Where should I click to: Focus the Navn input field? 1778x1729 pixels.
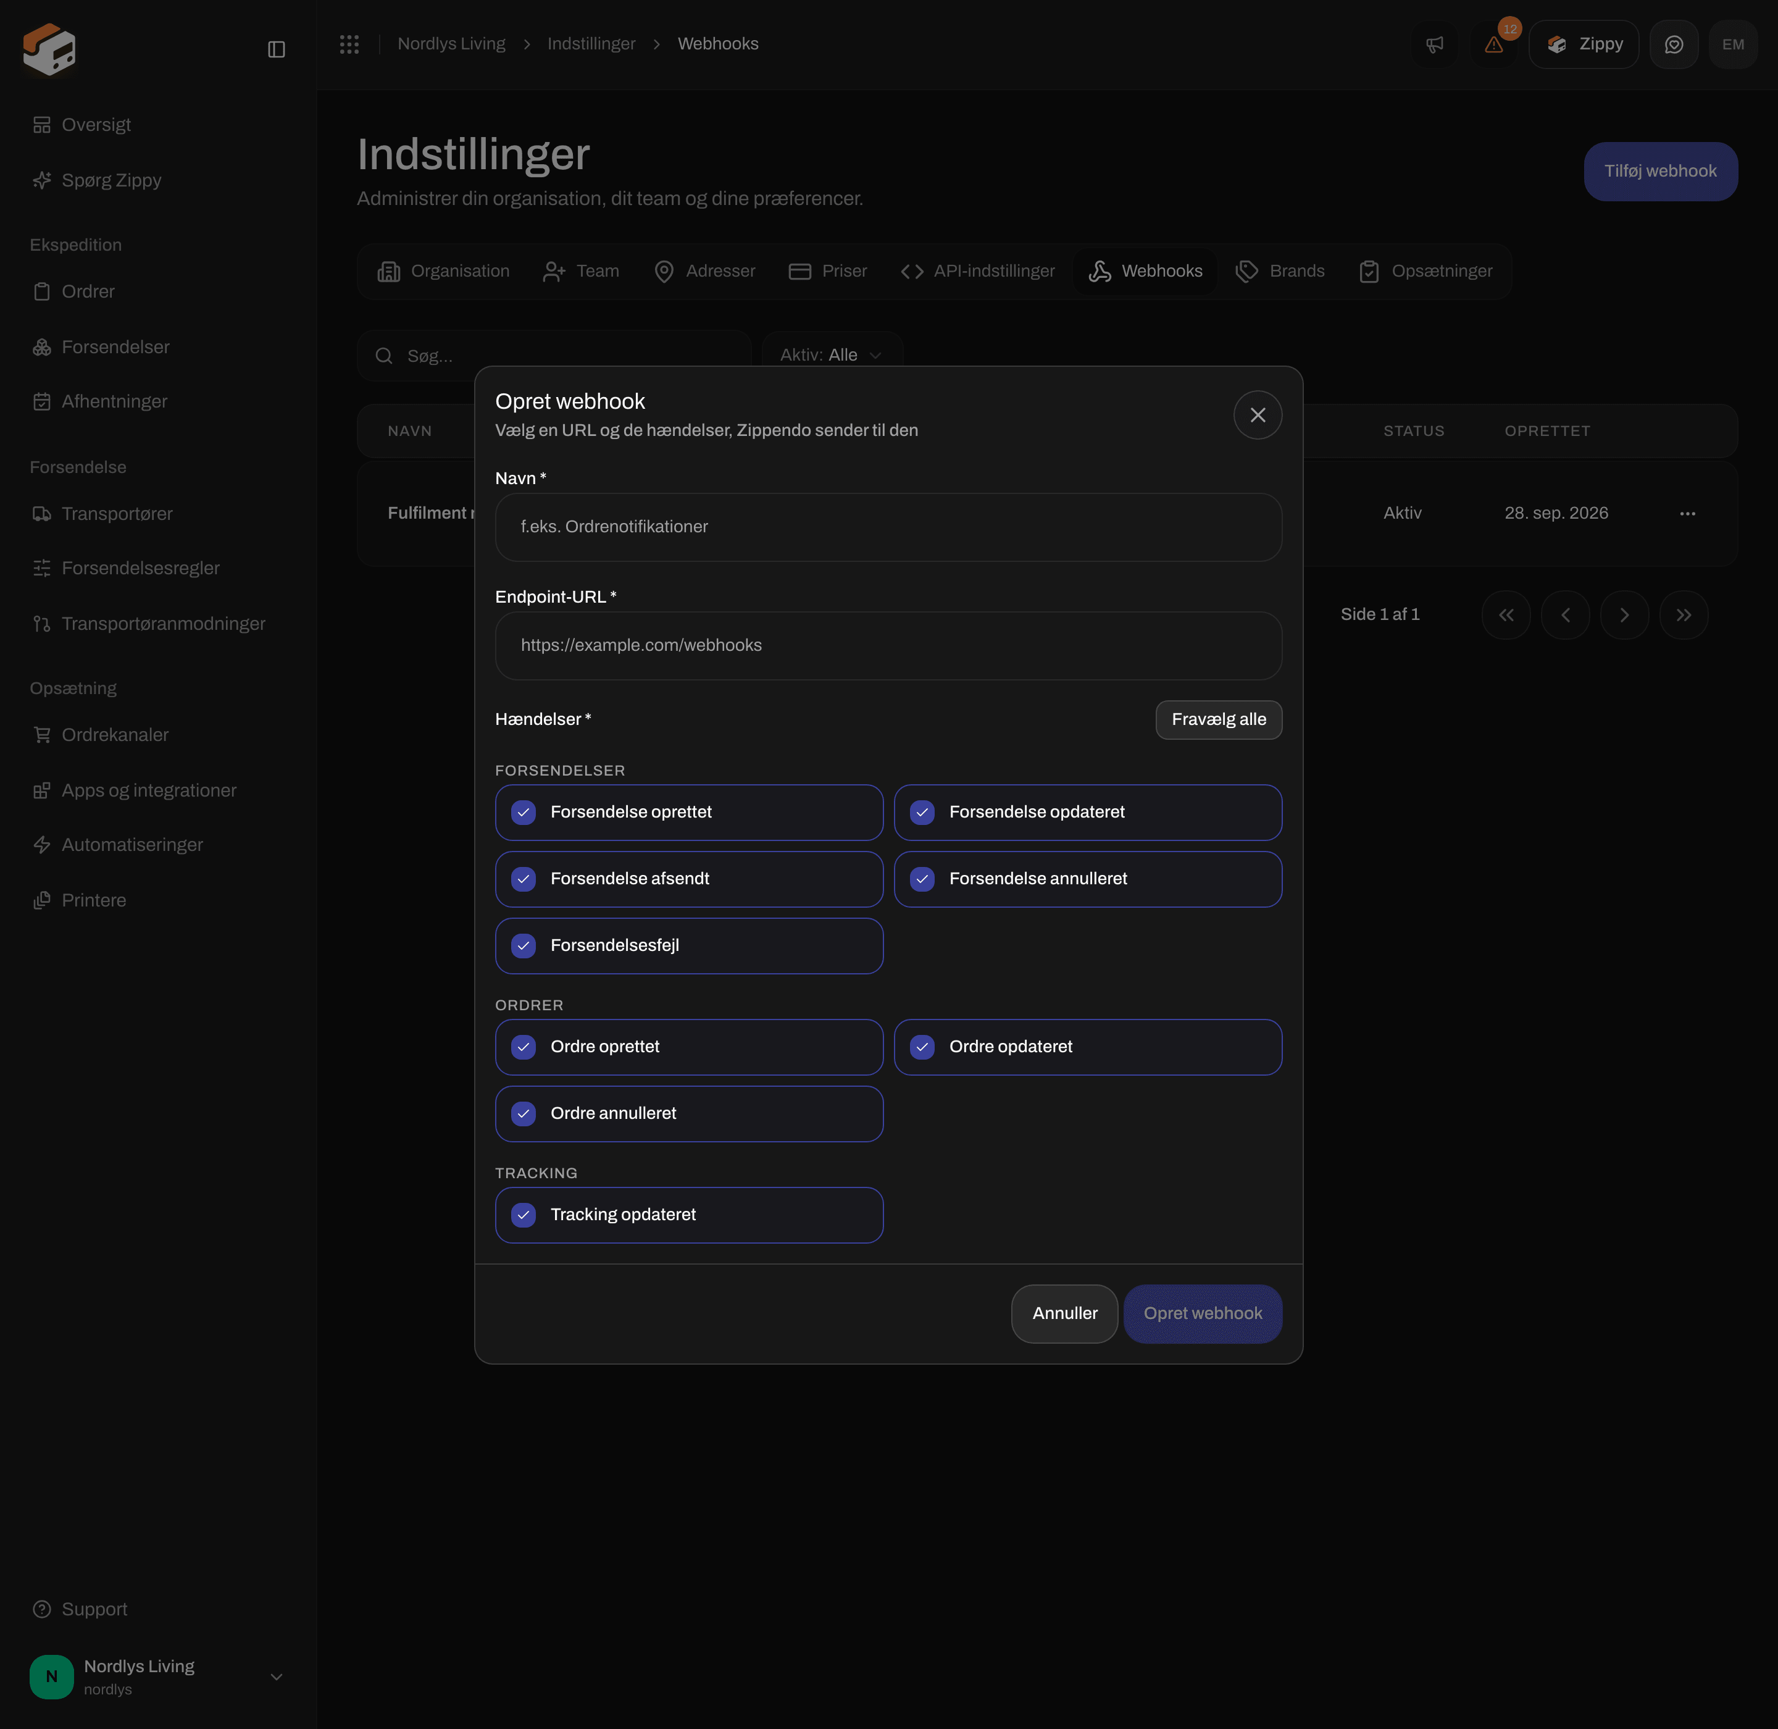point(888,527)
